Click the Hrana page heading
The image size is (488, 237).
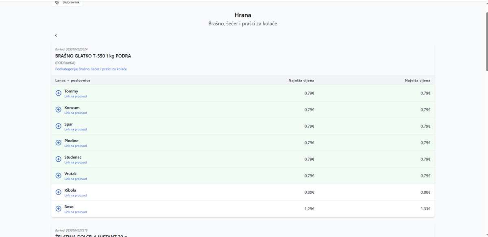tap(243, 15)
